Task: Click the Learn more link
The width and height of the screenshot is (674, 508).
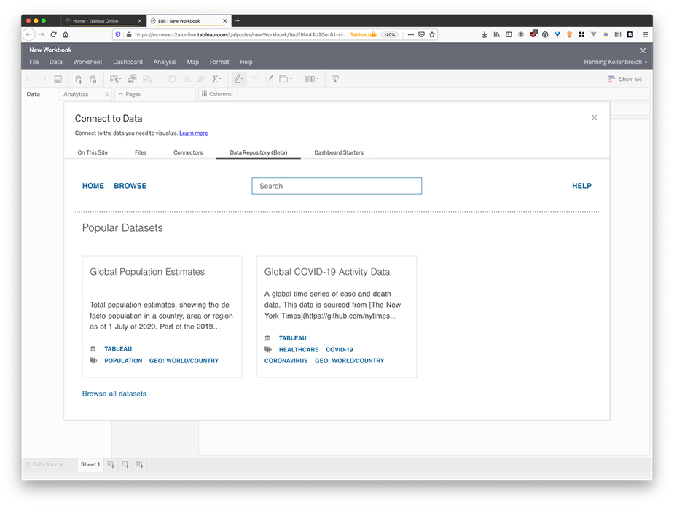Action: [193, 133]
